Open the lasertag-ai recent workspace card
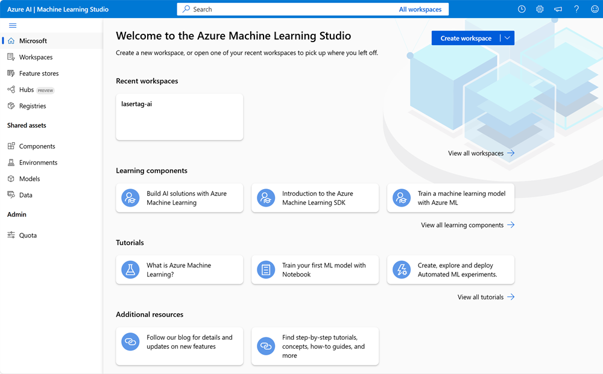This screenshot has width=603, height=374. (x=180, y=117)
